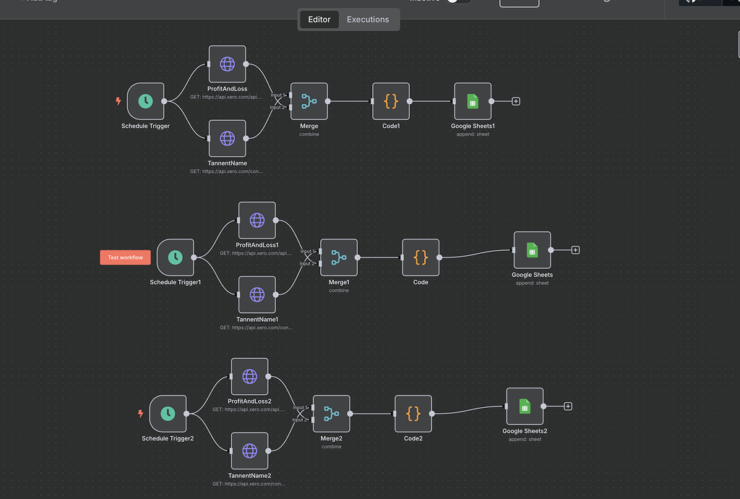
Task: Open the Merge combine node in top workflow
Action: click(x=309, y=101)
